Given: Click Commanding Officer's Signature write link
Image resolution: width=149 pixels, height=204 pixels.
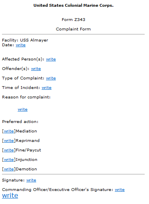Looking at the screenshot, I should click(120, 190).
